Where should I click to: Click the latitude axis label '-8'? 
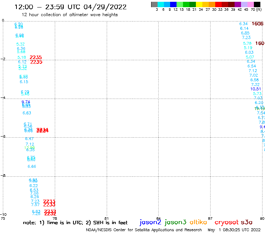[3, 176]
